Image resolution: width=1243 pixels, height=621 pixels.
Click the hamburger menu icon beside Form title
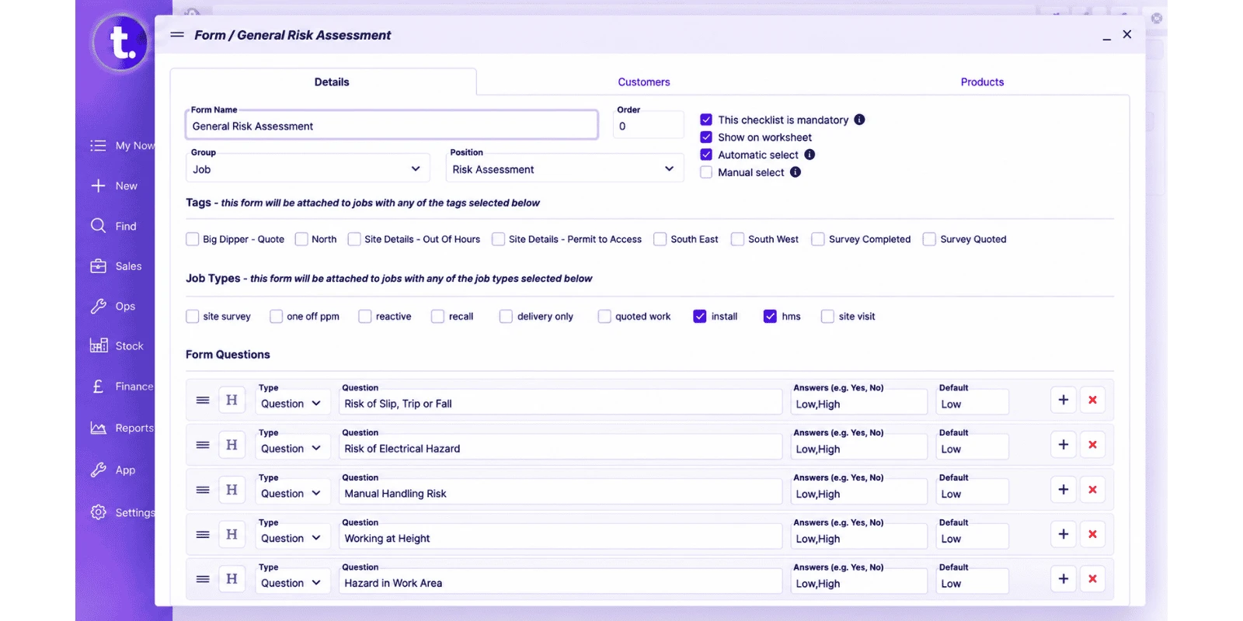coord(177,35)
